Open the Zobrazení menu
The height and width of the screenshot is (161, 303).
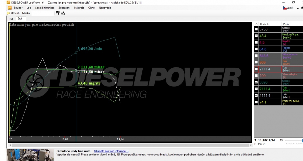click(x=64, y=8)
